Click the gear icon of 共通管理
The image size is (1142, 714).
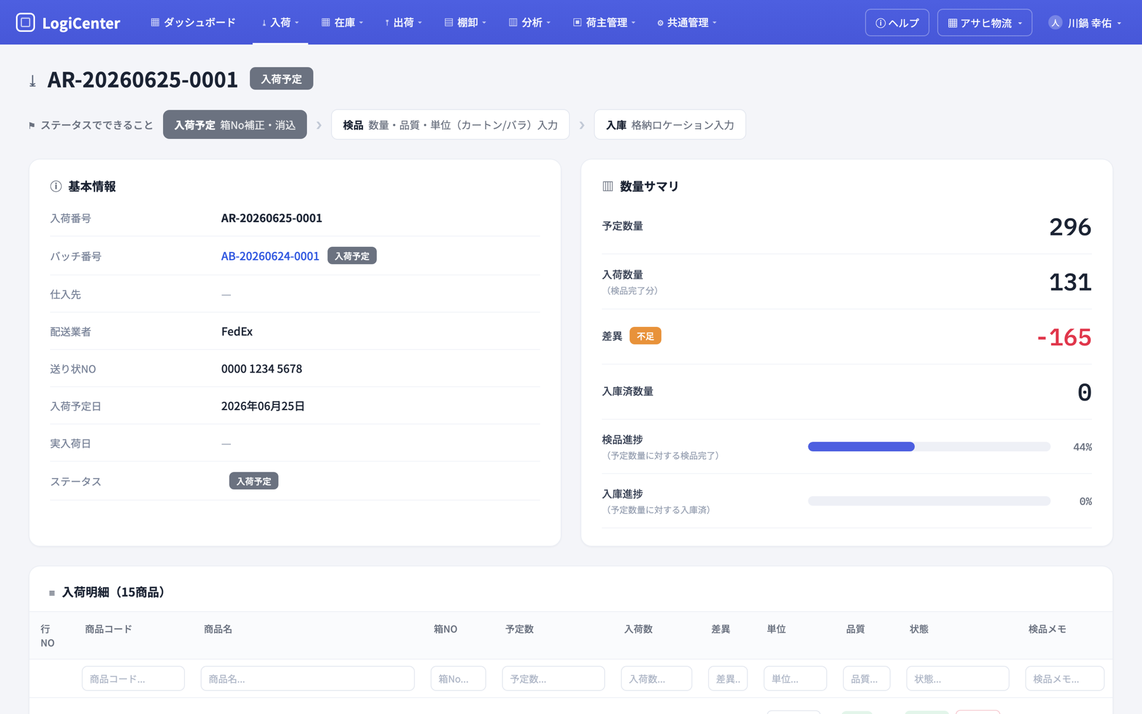coord(660,23)
